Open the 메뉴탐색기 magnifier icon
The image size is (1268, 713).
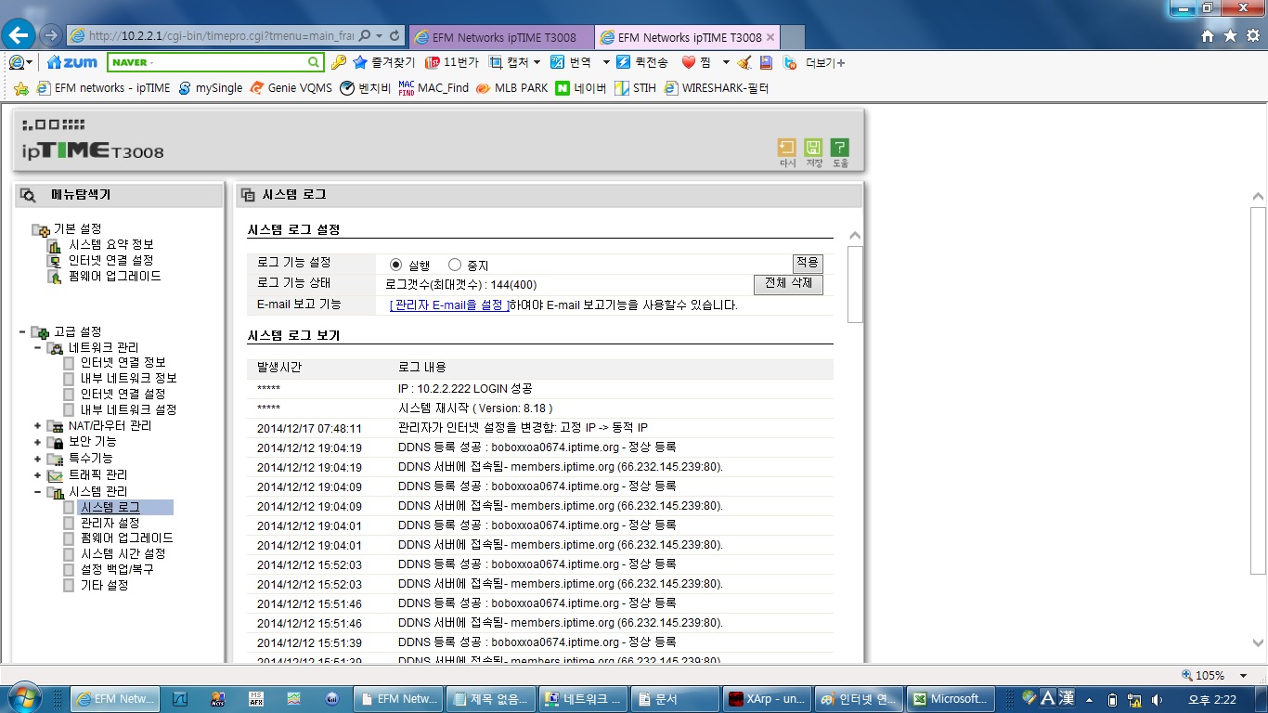(28, 195)
